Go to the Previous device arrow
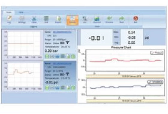The height and width of the screenshot is (114, 168). [x=109, y=19]
